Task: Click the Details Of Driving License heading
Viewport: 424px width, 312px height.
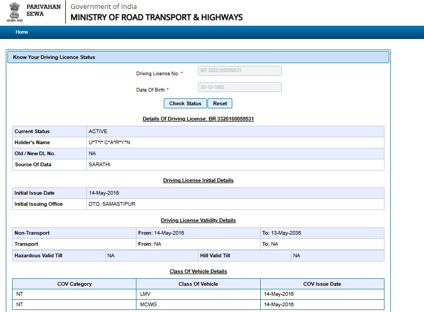Action: coord(198,119)
